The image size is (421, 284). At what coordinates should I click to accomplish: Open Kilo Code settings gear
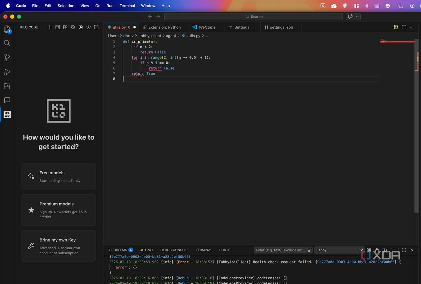coord(89,27)
